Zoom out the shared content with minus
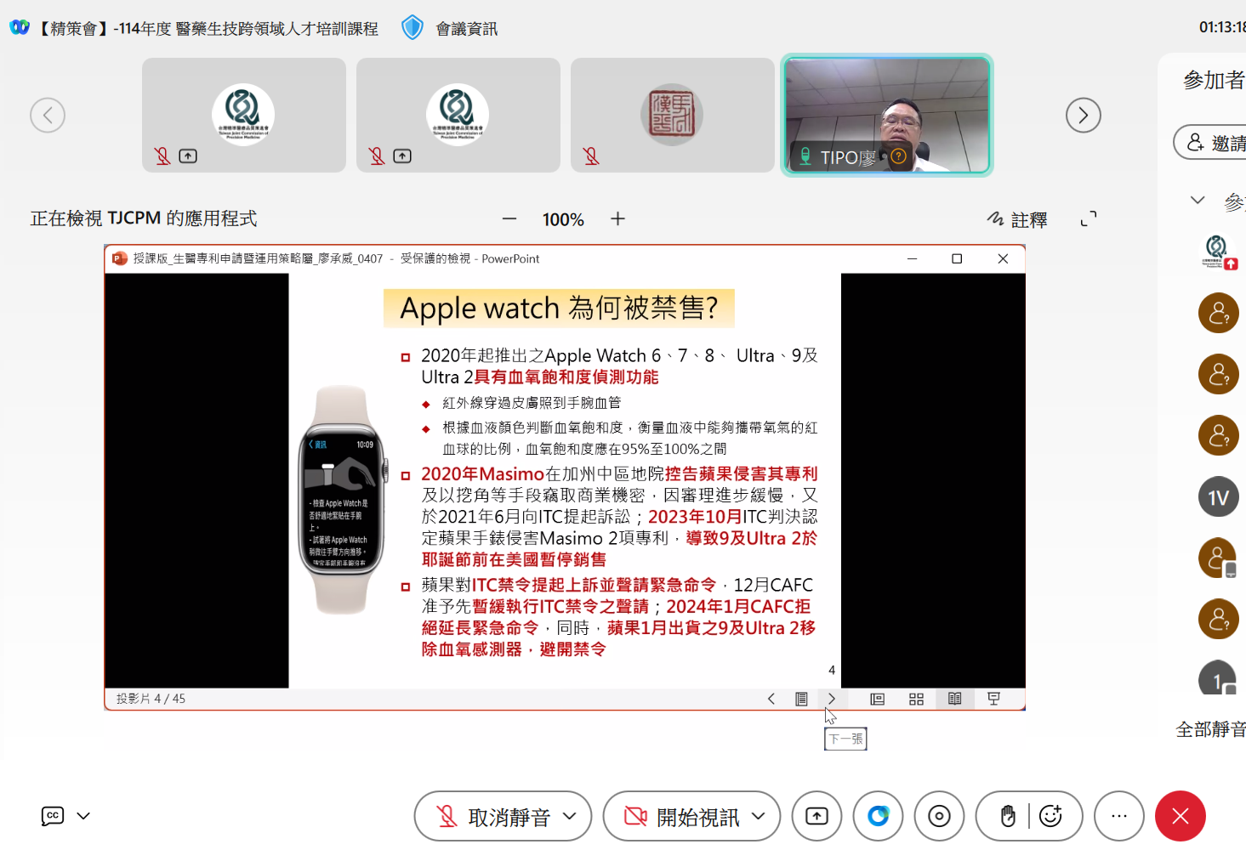The image size is (1246, 850). 509,218
